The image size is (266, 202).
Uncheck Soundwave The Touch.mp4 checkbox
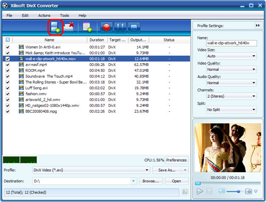7,77
